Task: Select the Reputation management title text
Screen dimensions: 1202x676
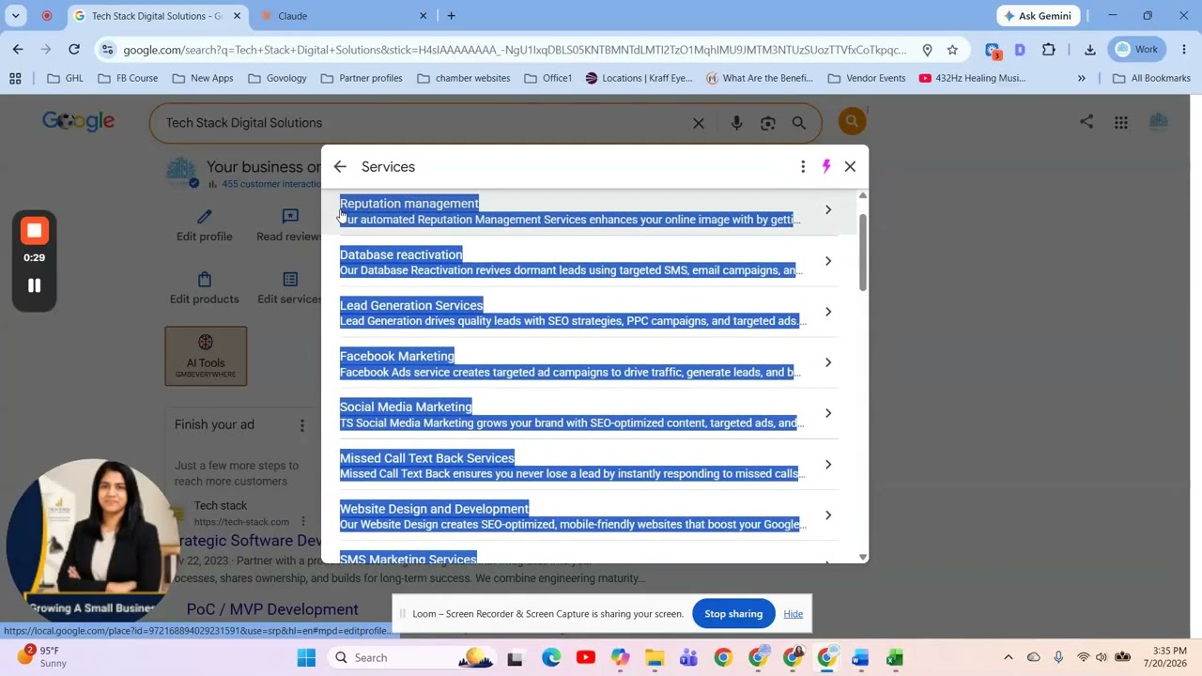Action: tap(408, 203)
